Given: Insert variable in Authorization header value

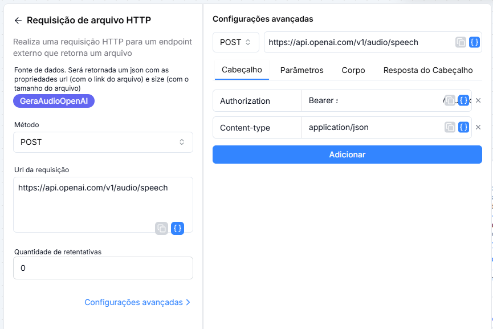Looking at the screenshot, I should (464, 101).
